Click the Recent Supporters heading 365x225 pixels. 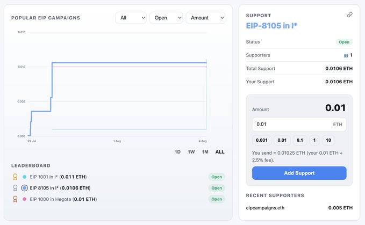pos(275,195)
